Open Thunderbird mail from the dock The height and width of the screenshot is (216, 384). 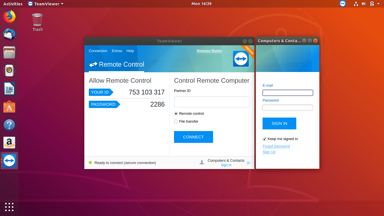click(x=9, y=35)
